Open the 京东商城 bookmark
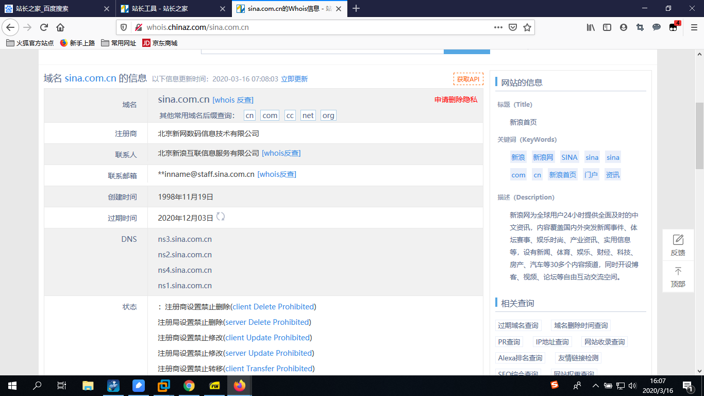This screenshot has height=396, width=704. [x=160, y=43]
